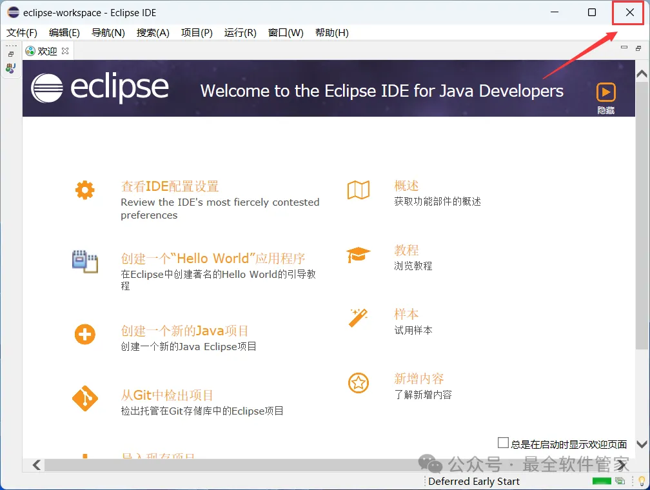650x490 pixels.
Task: Click 检出托管在Git存储库中的Eclipse项目 description
Action: tap(202, 411)
